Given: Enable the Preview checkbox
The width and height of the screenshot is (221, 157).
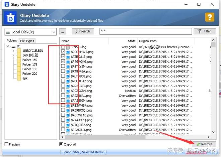Looking at the screenshot, I should pos(6,144).
